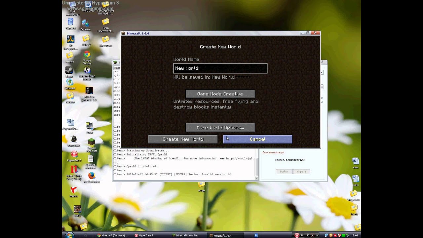This screenshot has width=423, height=238.
Task: Switch to HyperCam 3 taskbar item
Action: [x=144, y=235]
